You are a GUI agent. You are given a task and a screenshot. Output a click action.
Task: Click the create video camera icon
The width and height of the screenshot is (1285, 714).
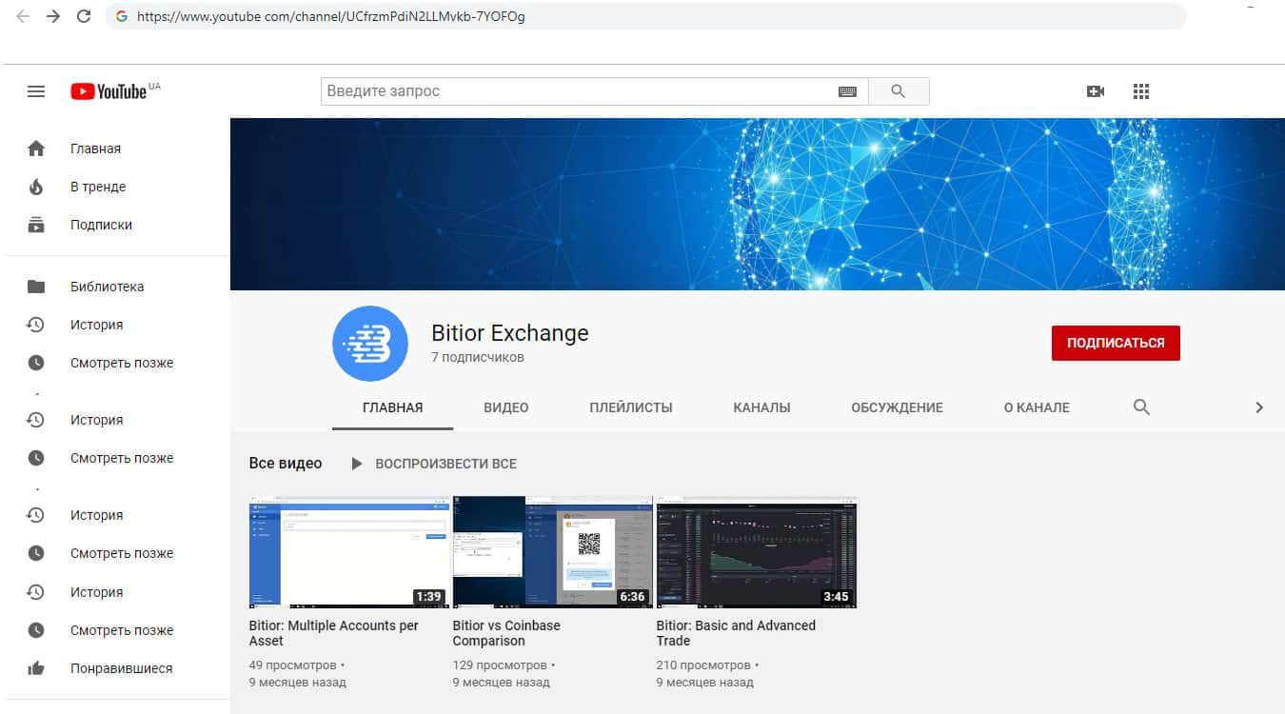coord(1096,91)
